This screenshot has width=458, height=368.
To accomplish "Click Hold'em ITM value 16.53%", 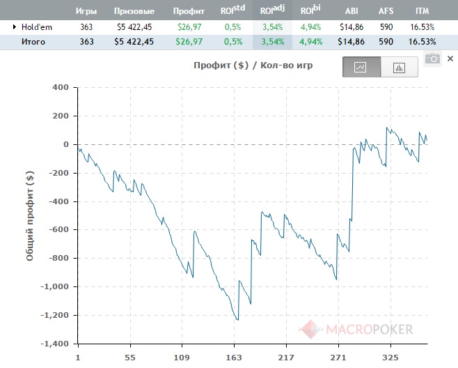I will click(x=422, y=27).
